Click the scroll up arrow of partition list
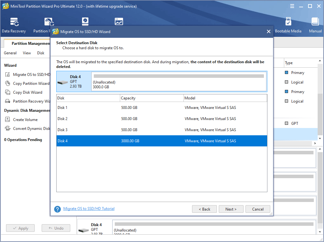324x242 pixels. pos(320,61)
